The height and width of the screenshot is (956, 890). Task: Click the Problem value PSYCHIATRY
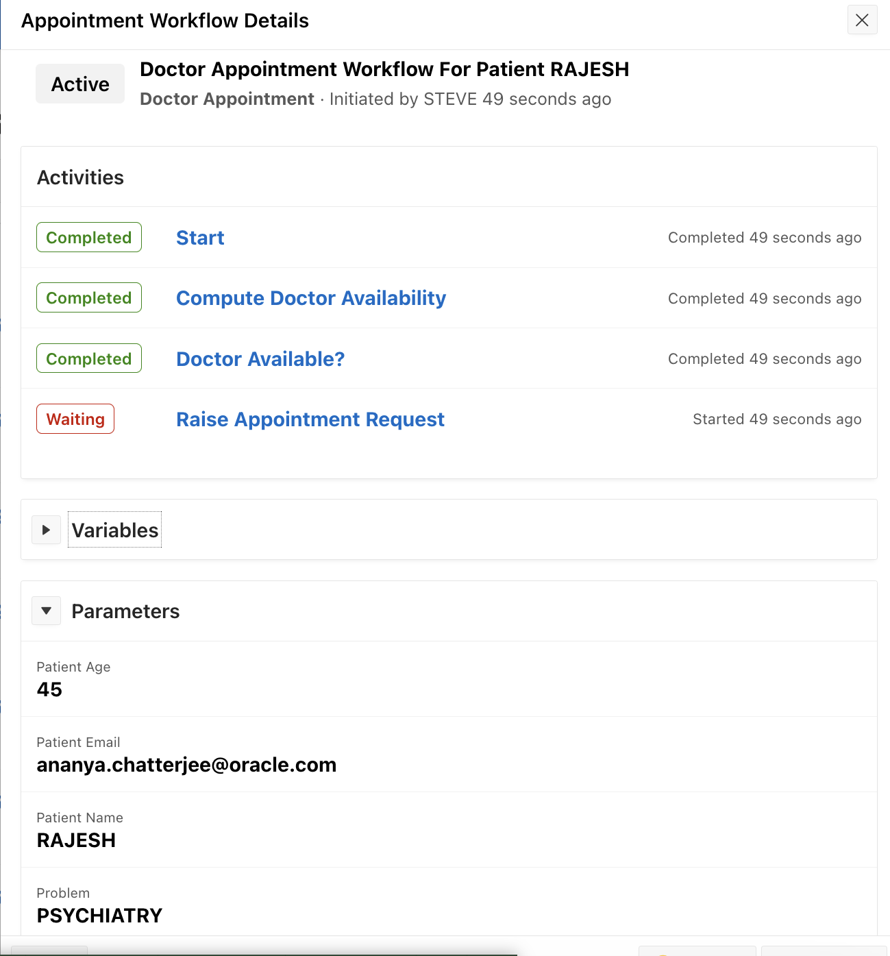pyautogui.click(x=99, y=916)
